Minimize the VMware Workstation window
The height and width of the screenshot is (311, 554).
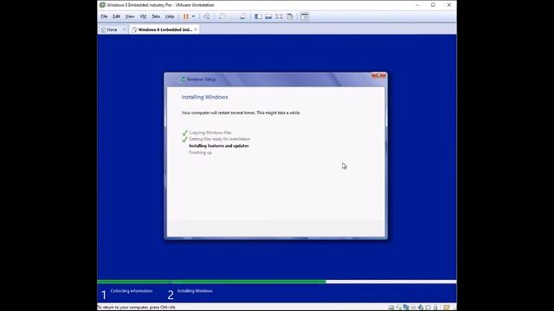(x=417, y=5)
